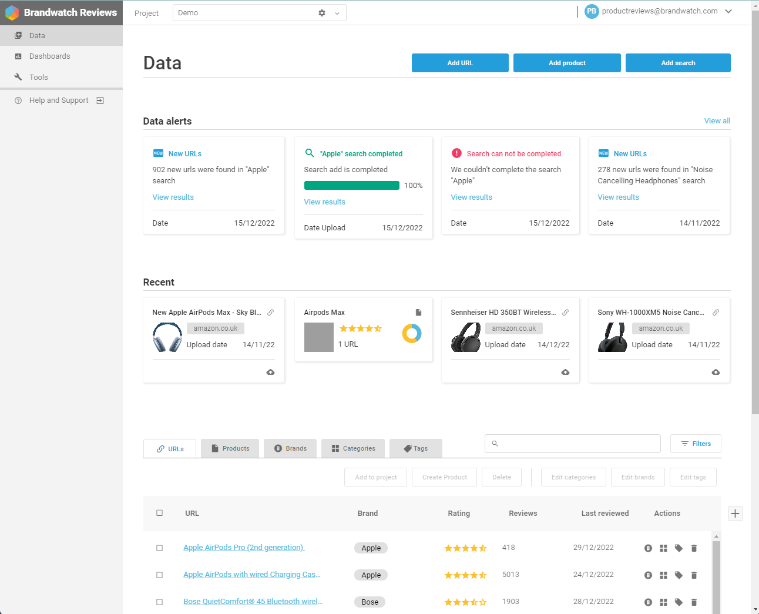759x614 pixels.
Task: Click brand icon in Bose QuietComfort row
Action: (x=649, y=602)
